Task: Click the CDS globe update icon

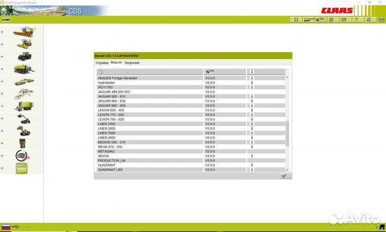Action: click(321, 20)
